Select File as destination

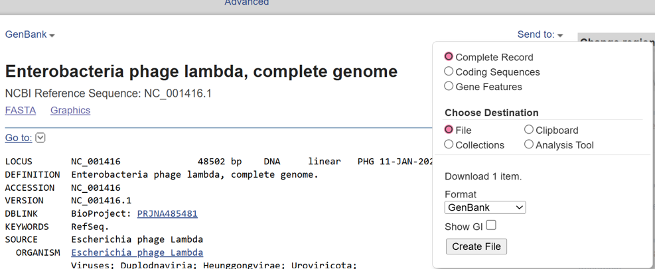(x=449, y=130)
